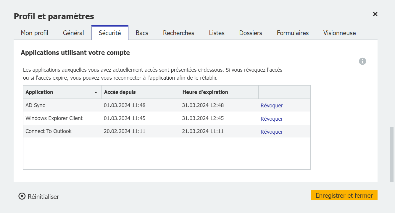Click Réinitialiser to reset settings
The width and height of the screenshot is (395, 213).
[x=43, y=196]
